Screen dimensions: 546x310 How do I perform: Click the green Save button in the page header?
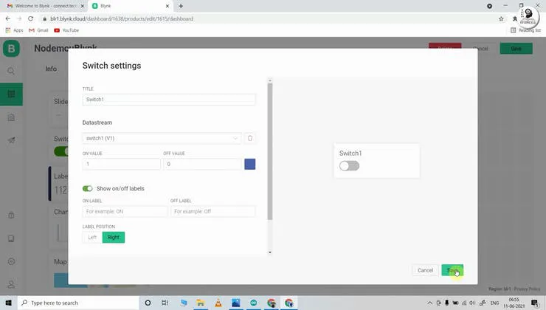pos(516,49)
